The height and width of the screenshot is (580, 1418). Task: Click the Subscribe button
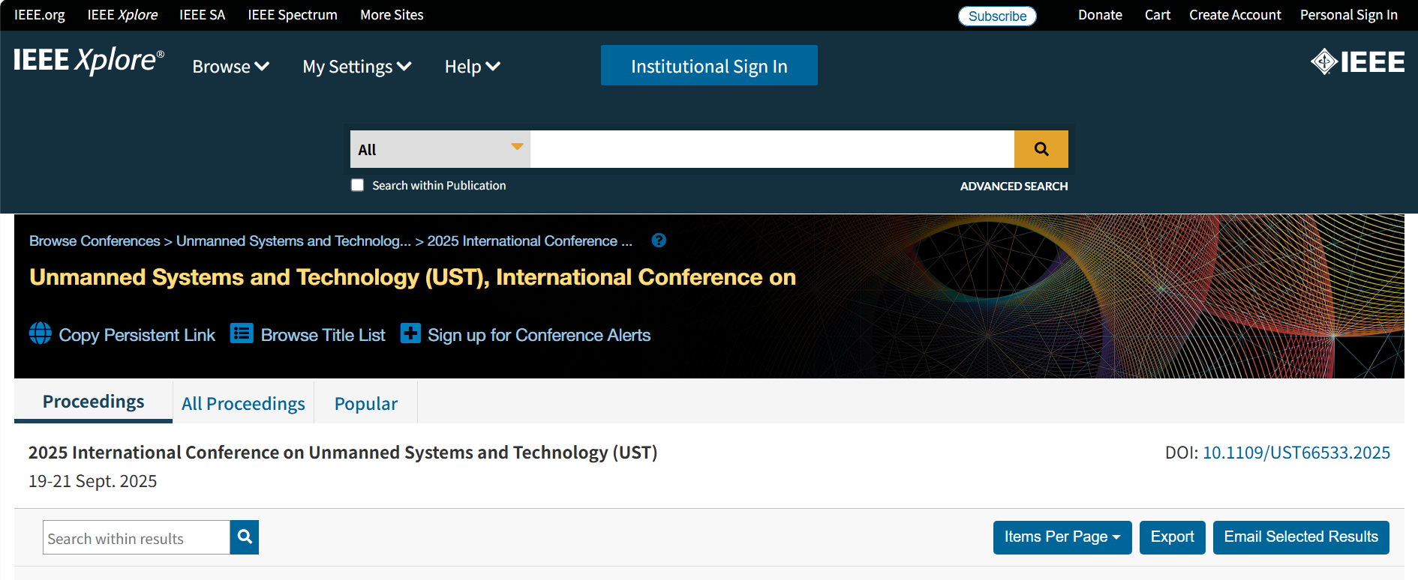pos(997,16)
